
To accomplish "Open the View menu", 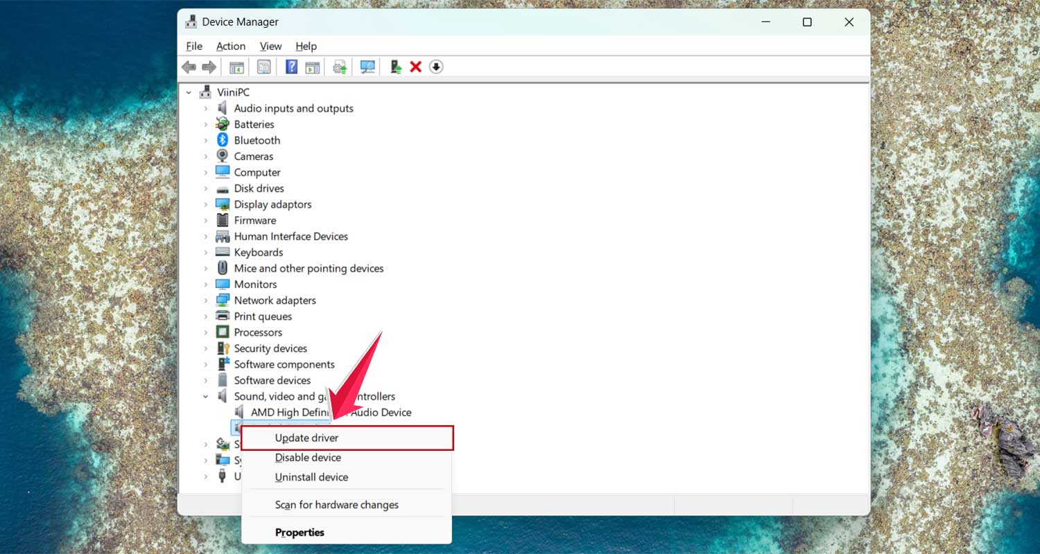I will [x=270, y=46].
